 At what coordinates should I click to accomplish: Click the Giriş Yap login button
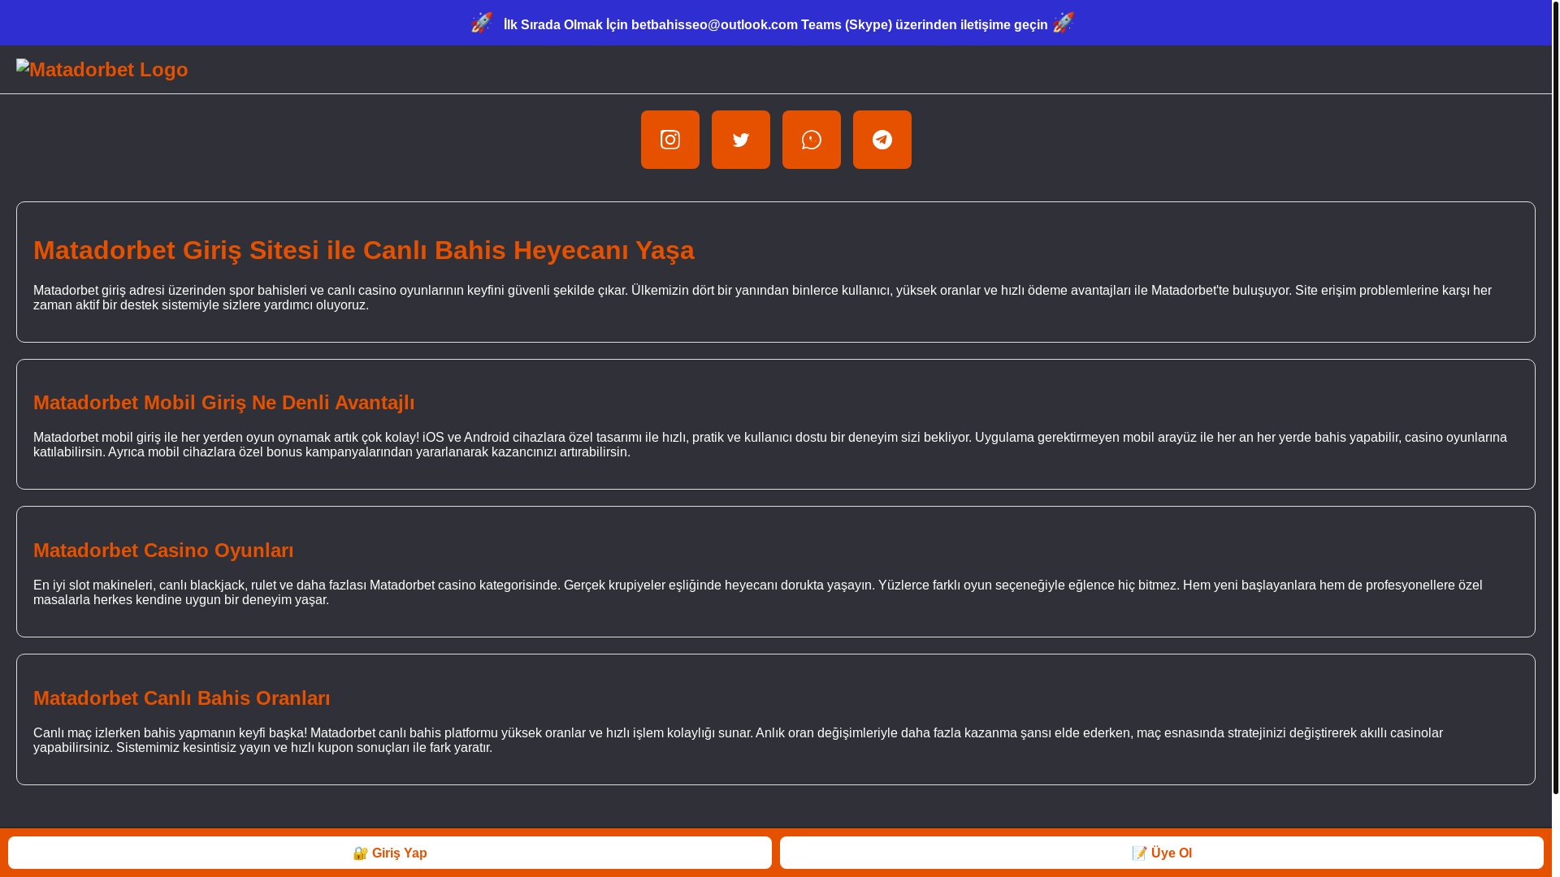pos(390,853)
